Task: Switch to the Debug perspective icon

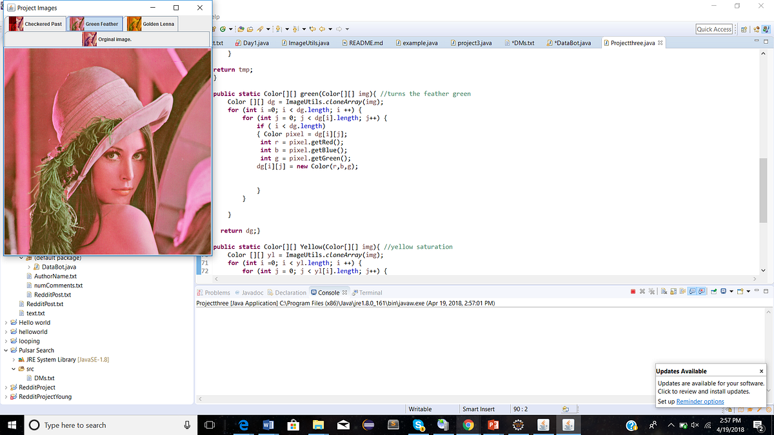Action: 756,29
